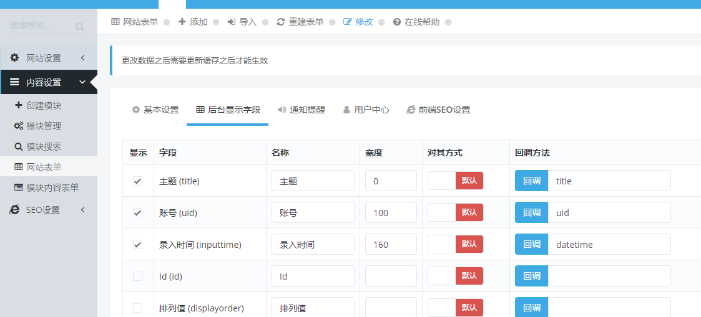Click the width field containing 160

pyautogui.click(x=391, y=244)
